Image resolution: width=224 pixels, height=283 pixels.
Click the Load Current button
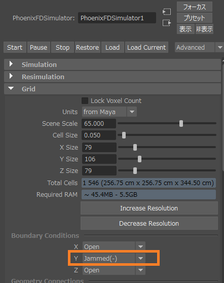point(146,48)
